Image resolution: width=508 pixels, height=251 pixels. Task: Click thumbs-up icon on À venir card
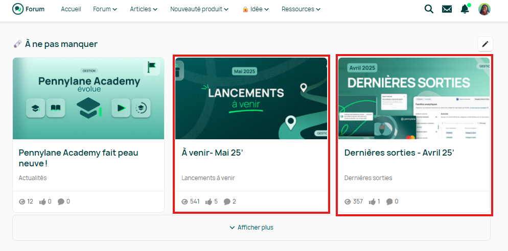[209, 202]
